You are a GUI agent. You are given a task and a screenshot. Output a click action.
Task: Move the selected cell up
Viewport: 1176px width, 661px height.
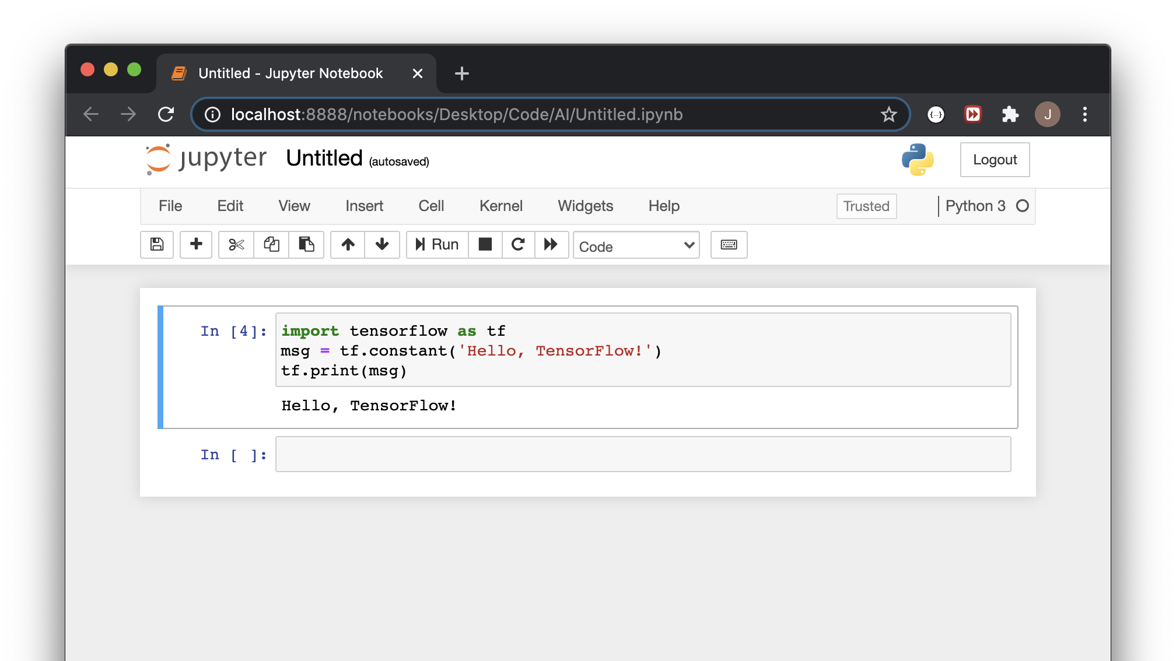tap(348, 244)
